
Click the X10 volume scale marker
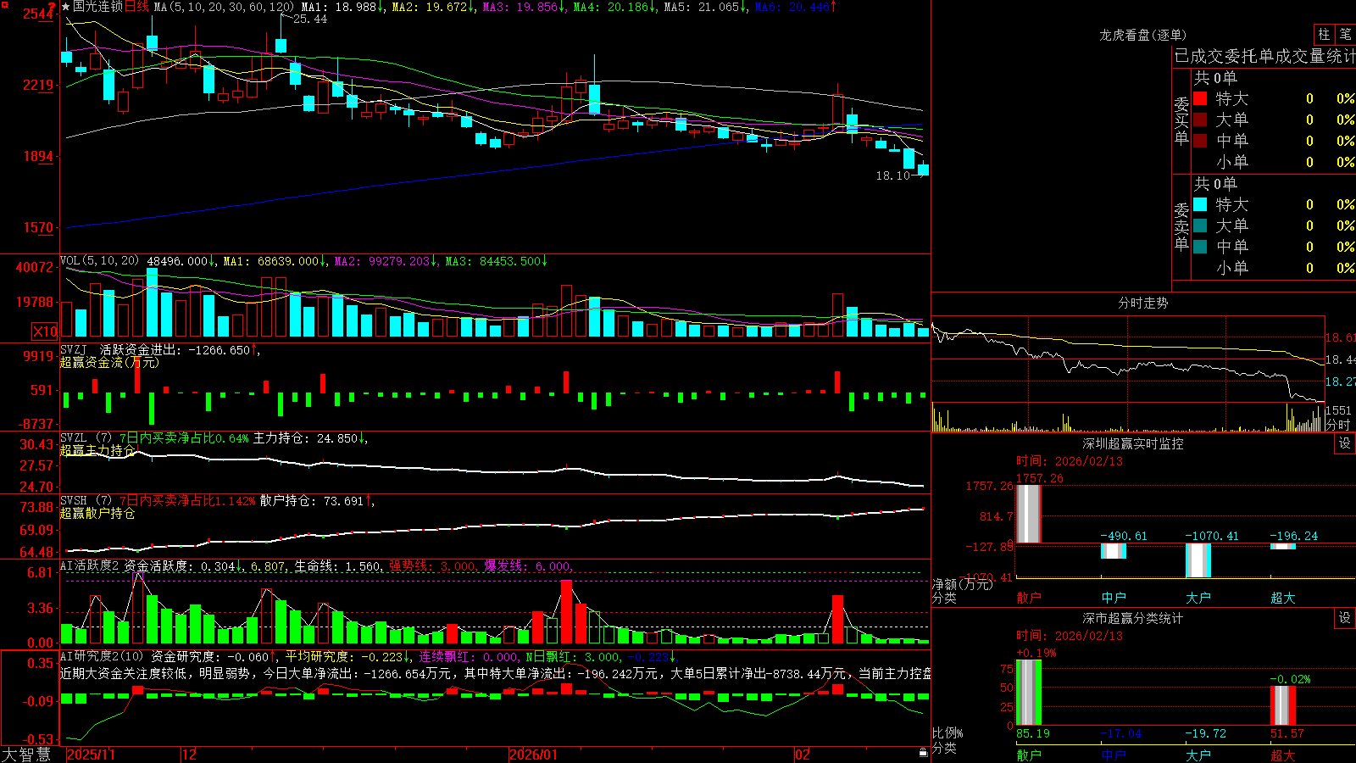tap(45, 331)
